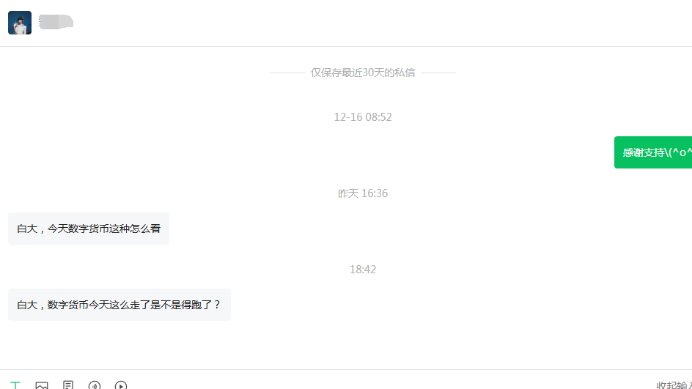Select message 数字货币今天这么走了是不是得跑了

[119, 305]
